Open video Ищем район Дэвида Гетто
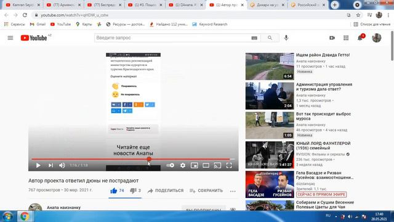The width and height of the screenshot is (394, 222). click(323, 55)
